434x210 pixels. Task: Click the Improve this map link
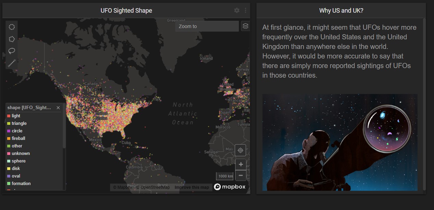[191, 187]
